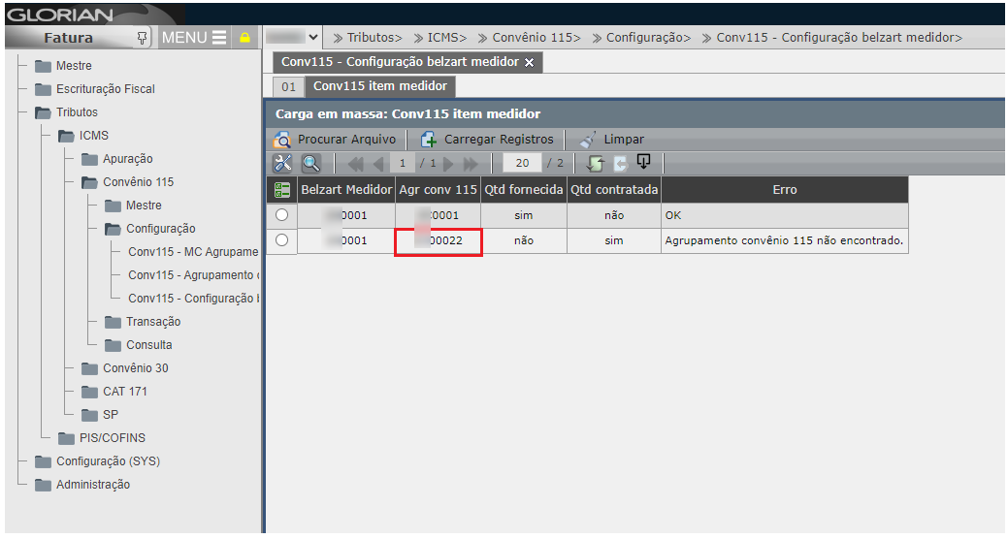Click the wrench and screwdriver tools icon
Viewport: 1008px width, 539px height.
pos(282,163)
